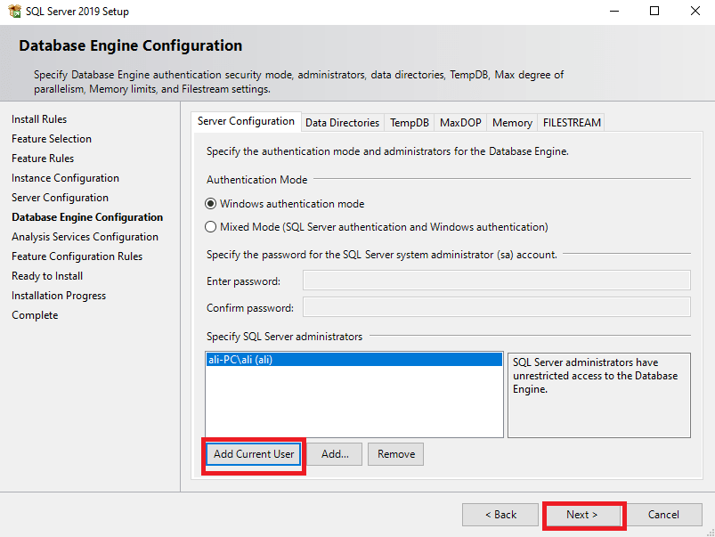
Task: Click Ready to Install sidebar step
Action: 47,276
